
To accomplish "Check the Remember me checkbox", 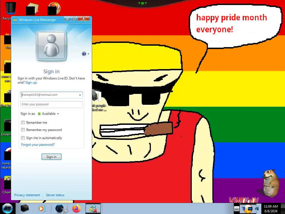I will pyautogui.click(x=23, y=123).
